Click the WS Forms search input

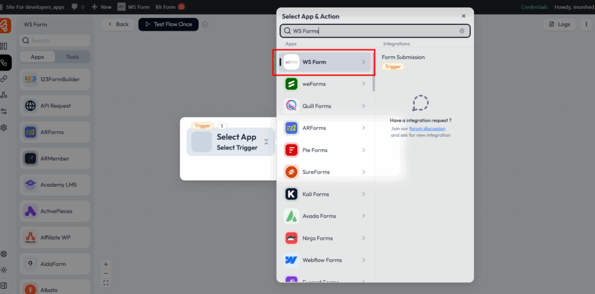click(372, 31)
